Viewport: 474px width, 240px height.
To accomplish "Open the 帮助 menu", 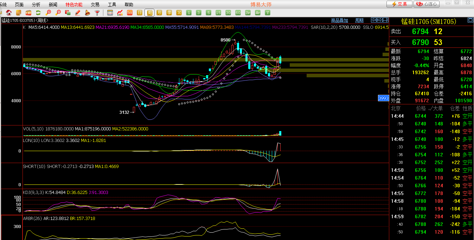I will [x=129, y=5].
